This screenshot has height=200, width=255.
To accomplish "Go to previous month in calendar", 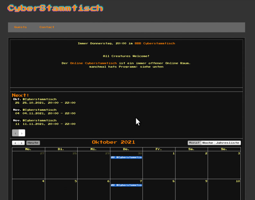I will pos(15,143).
